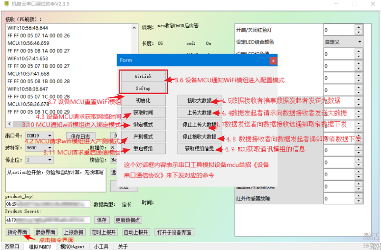Click the product_key input field
This screenshot has width=381, height=250.
(47, 204)
